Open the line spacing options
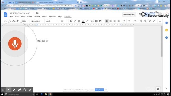This screenshot has height=96, width=171. 124,21
